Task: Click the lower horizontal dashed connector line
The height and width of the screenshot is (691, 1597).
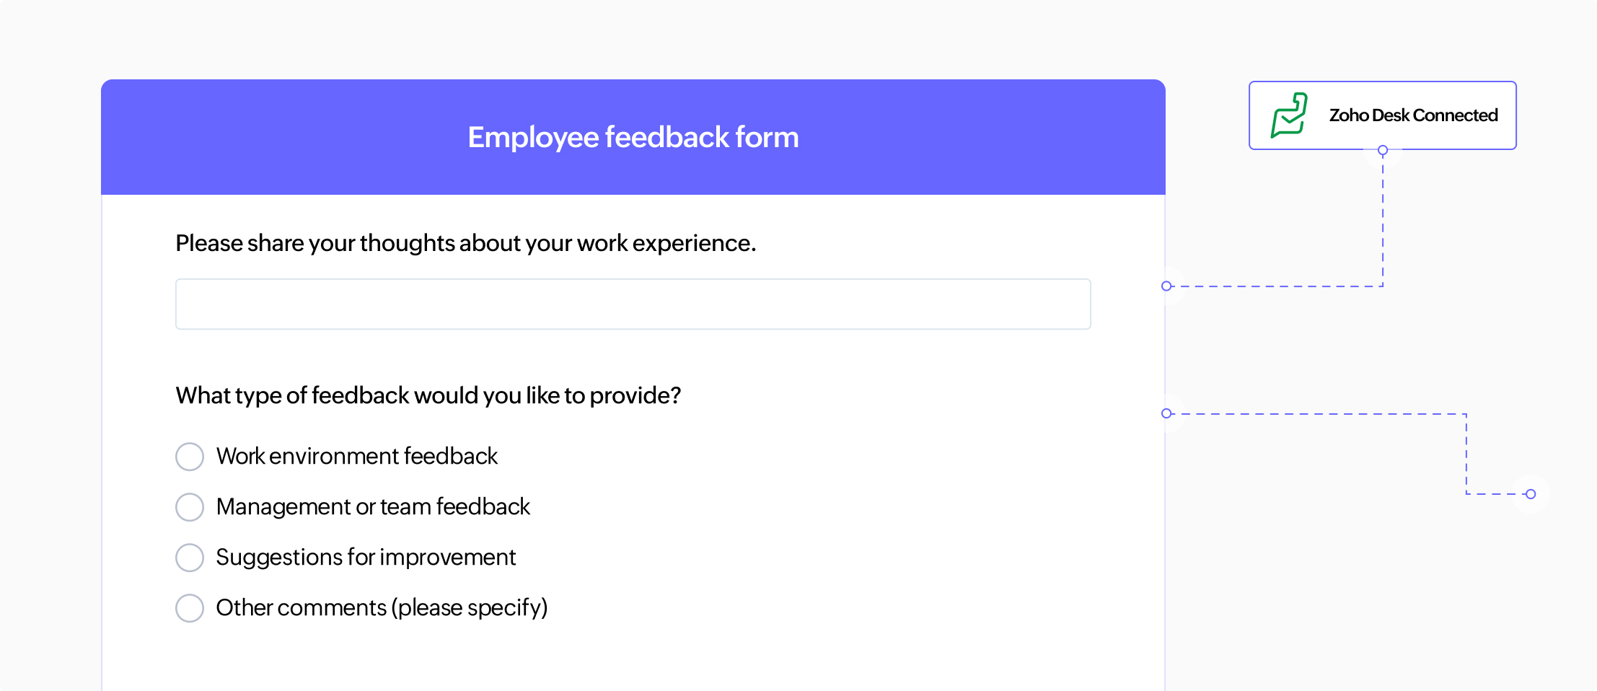Action: (1313, 413)
